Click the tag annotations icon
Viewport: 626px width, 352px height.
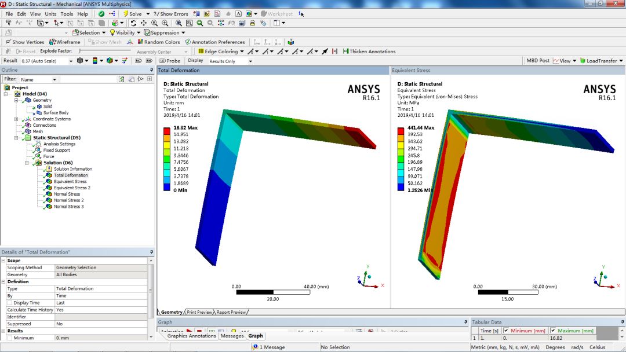[x=263, y=23]
